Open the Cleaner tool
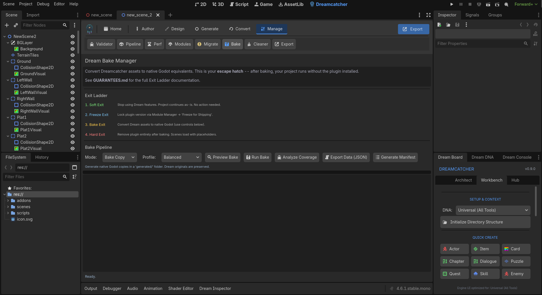 click(258, 44)
